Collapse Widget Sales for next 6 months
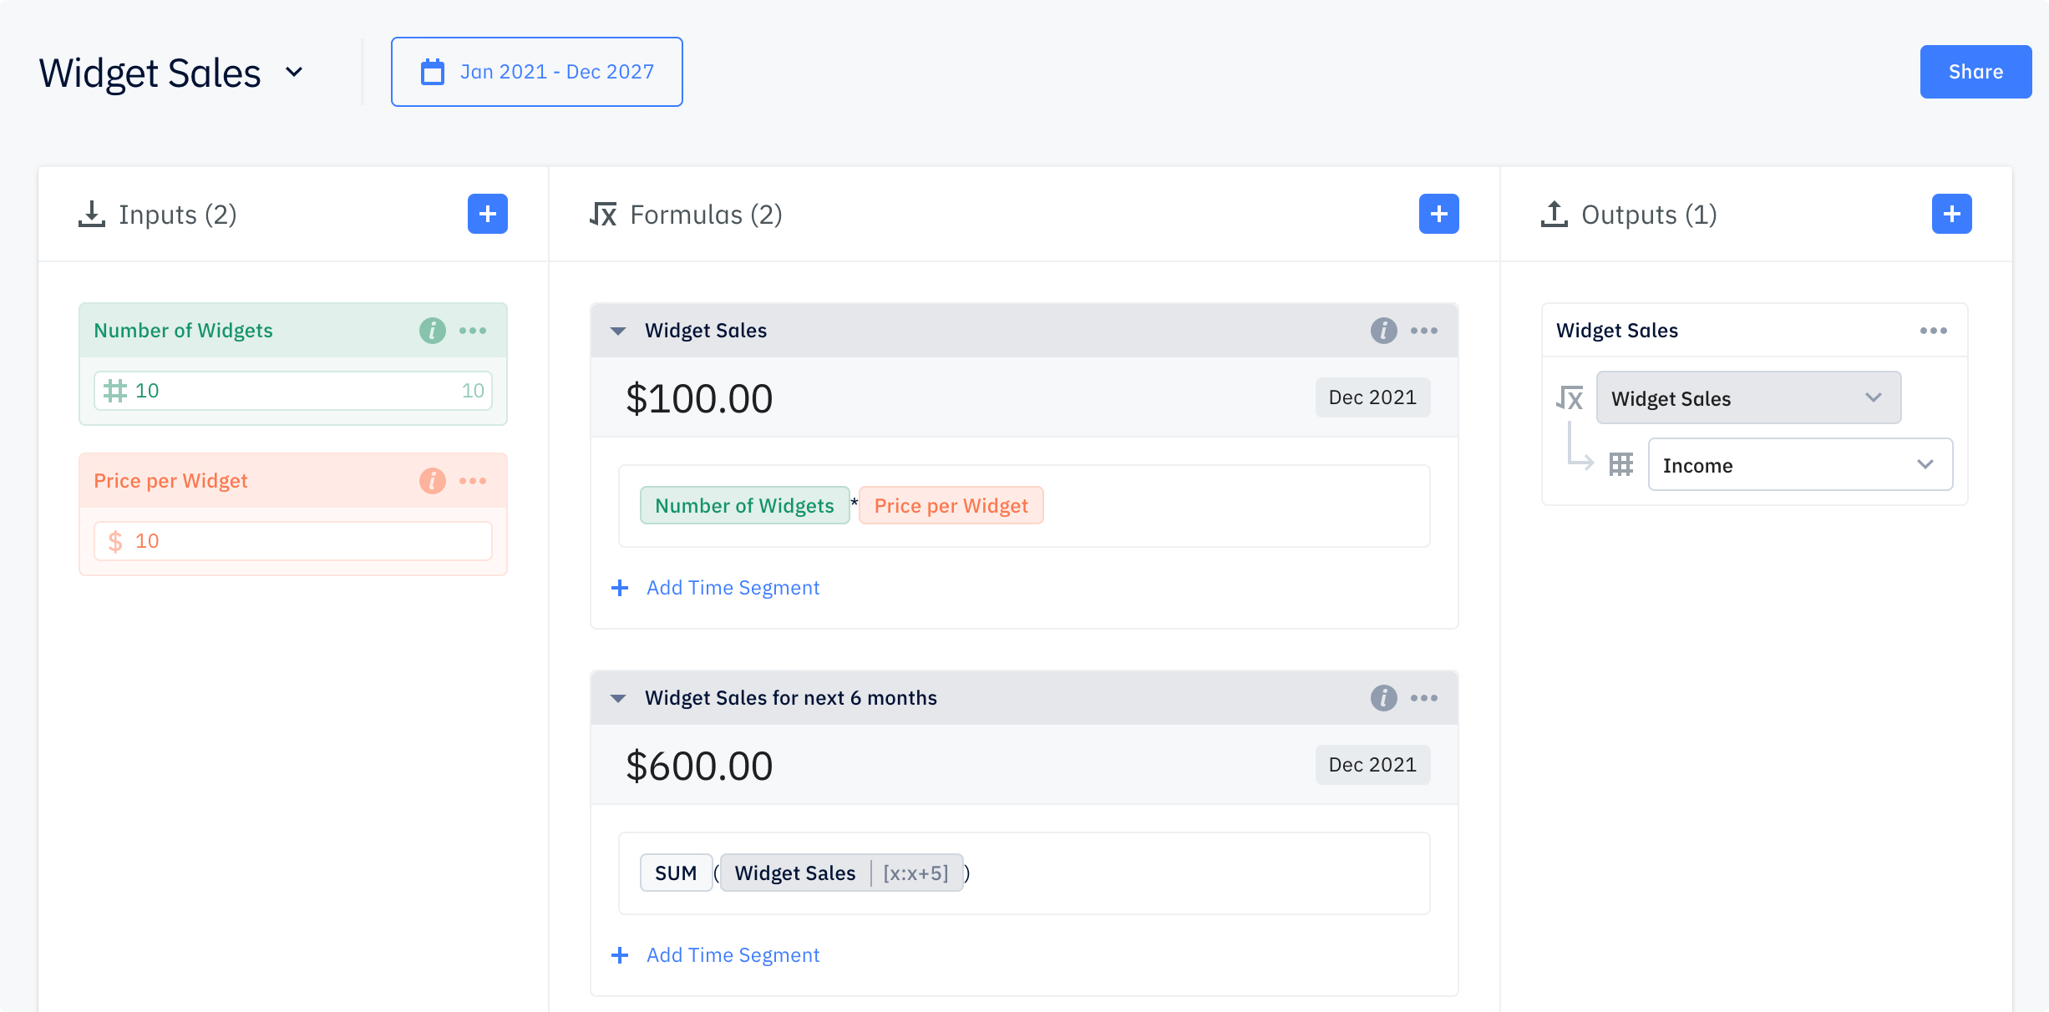 (618, 698)
